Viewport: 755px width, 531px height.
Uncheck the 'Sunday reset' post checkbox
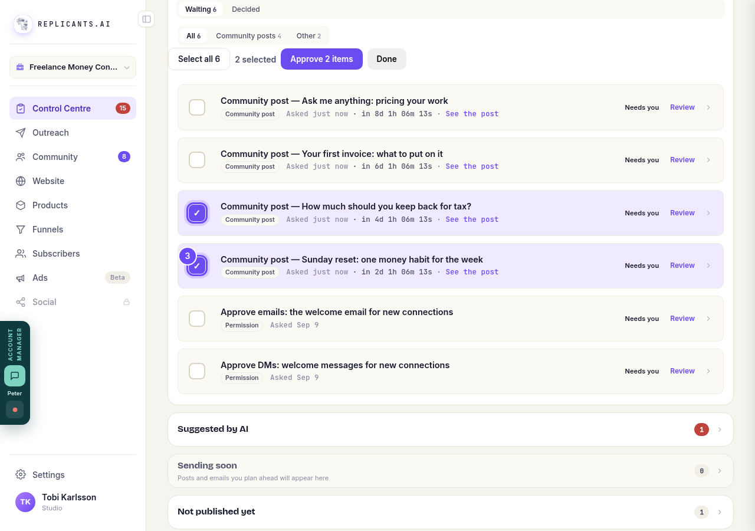coord(197,265)
